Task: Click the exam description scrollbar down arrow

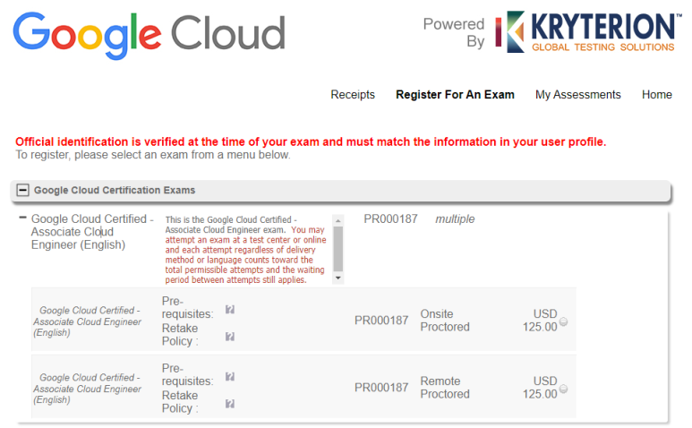Action: [x=338, y=278]
